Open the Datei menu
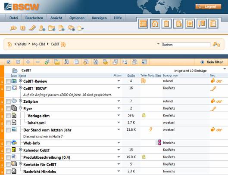The width and height of the screenshot is (228, 175). pos(14,18)
